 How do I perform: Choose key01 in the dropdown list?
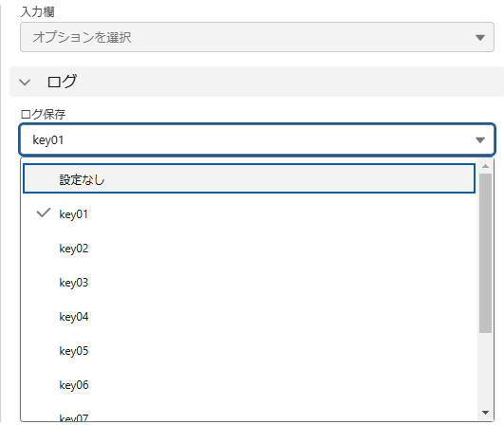(249, 214)
